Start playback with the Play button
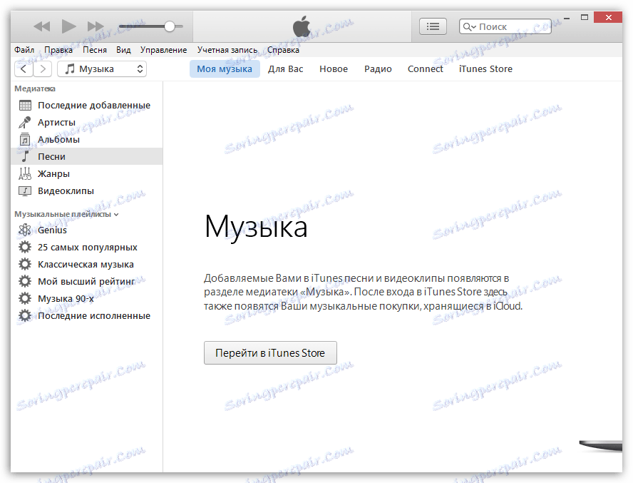This screenshot has height=483, width=633. pyautogui.click(x=68, y=26)
